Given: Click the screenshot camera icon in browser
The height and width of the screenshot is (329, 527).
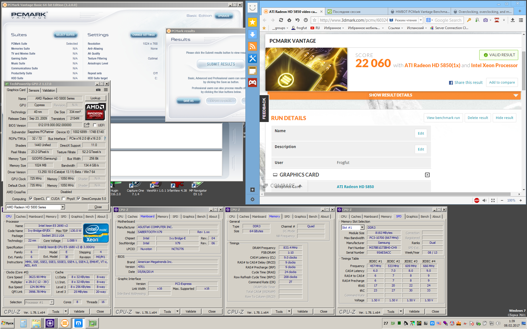Looking at the screenshot, I should pos(486,20).
